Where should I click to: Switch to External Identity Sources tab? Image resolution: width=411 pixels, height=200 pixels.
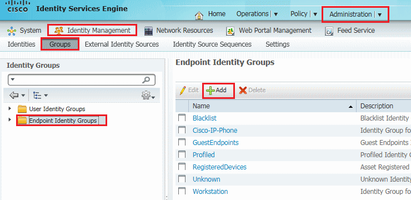point(122,44)
